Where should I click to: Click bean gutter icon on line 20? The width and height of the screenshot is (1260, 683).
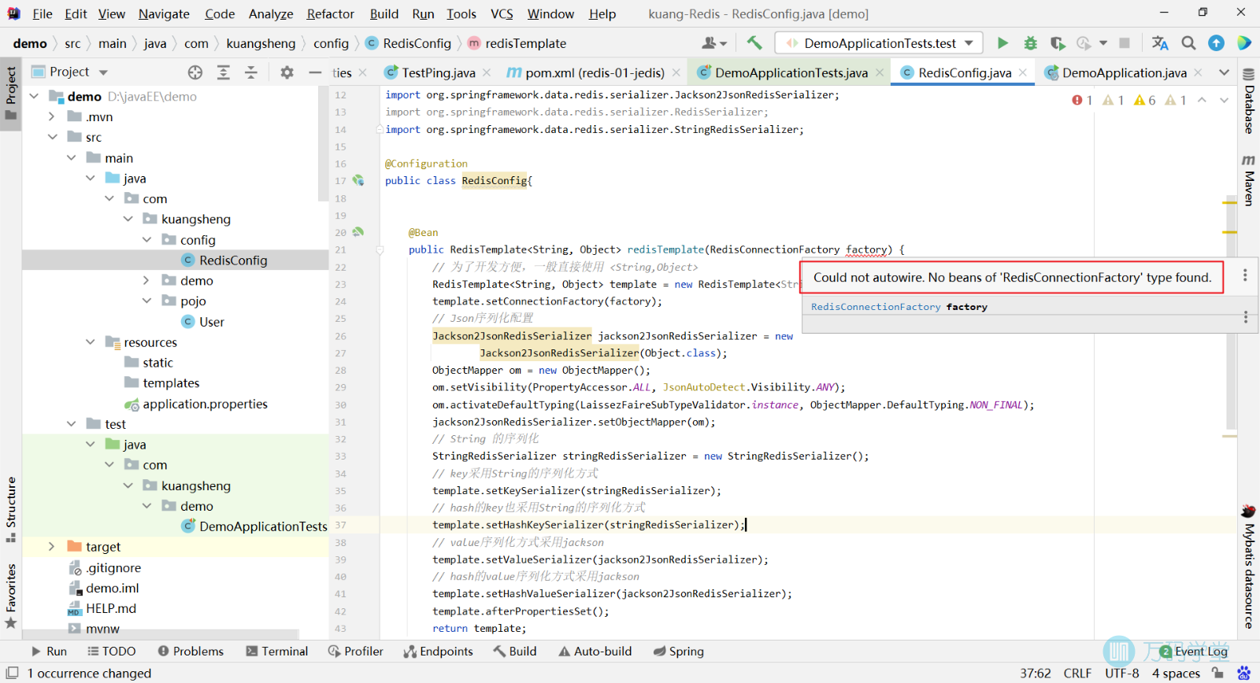tap(358, 232)
